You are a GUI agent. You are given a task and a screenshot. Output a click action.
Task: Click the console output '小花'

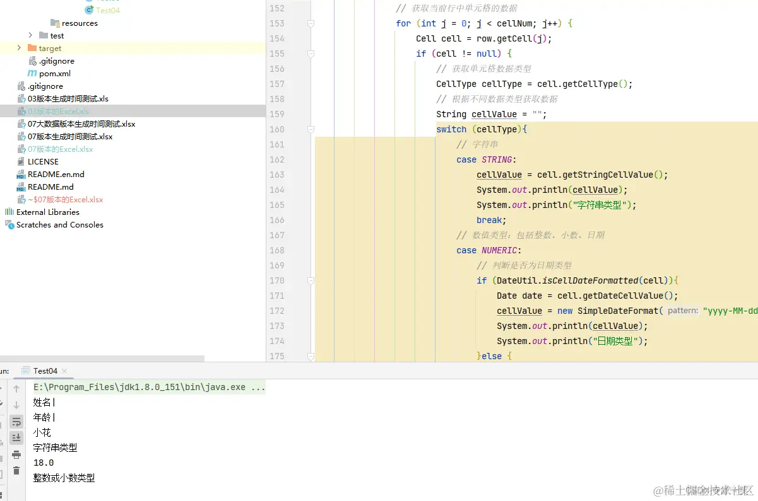pos(42,432)
